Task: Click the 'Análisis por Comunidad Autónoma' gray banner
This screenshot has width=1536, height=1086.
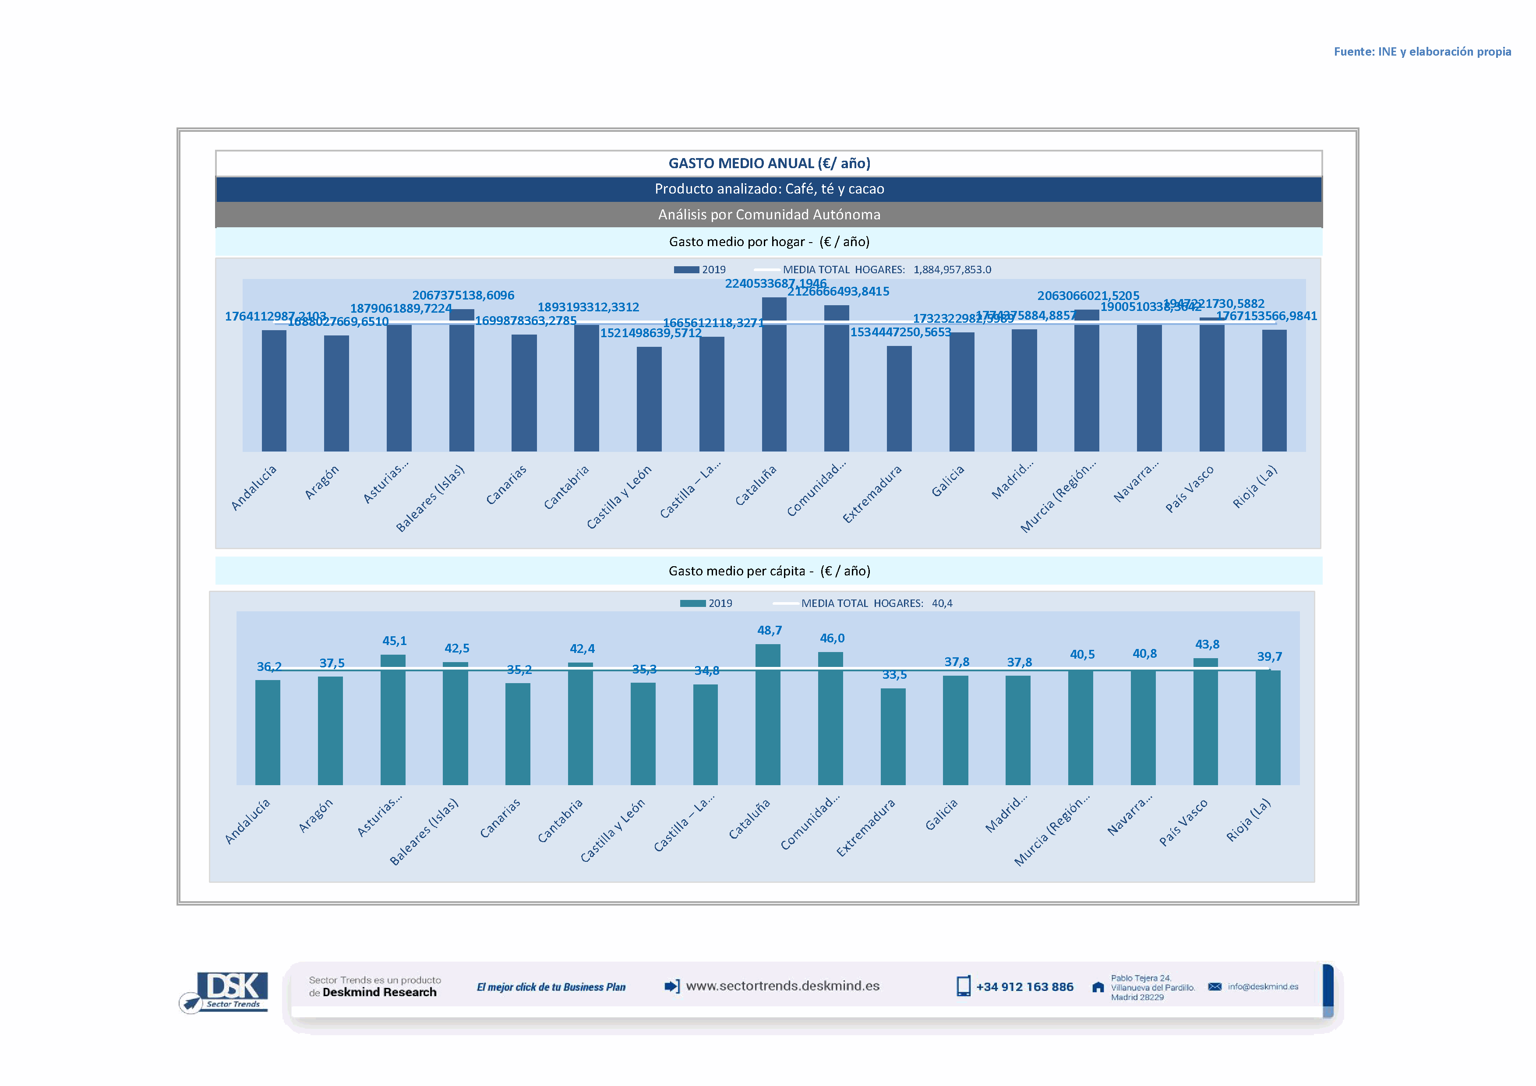Action: pyautogui.click(x=769, y=215)
